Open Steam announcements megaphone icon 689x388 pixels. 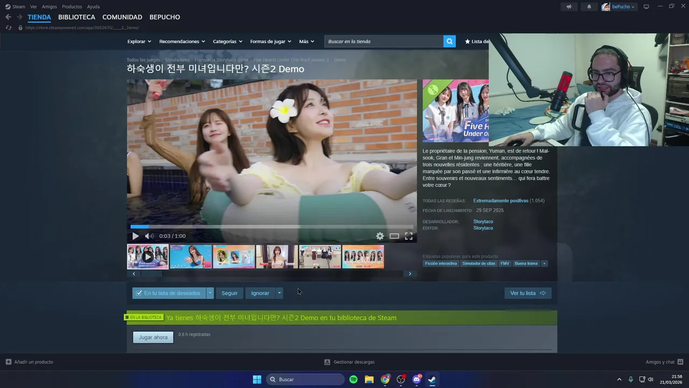coord(569,6)
